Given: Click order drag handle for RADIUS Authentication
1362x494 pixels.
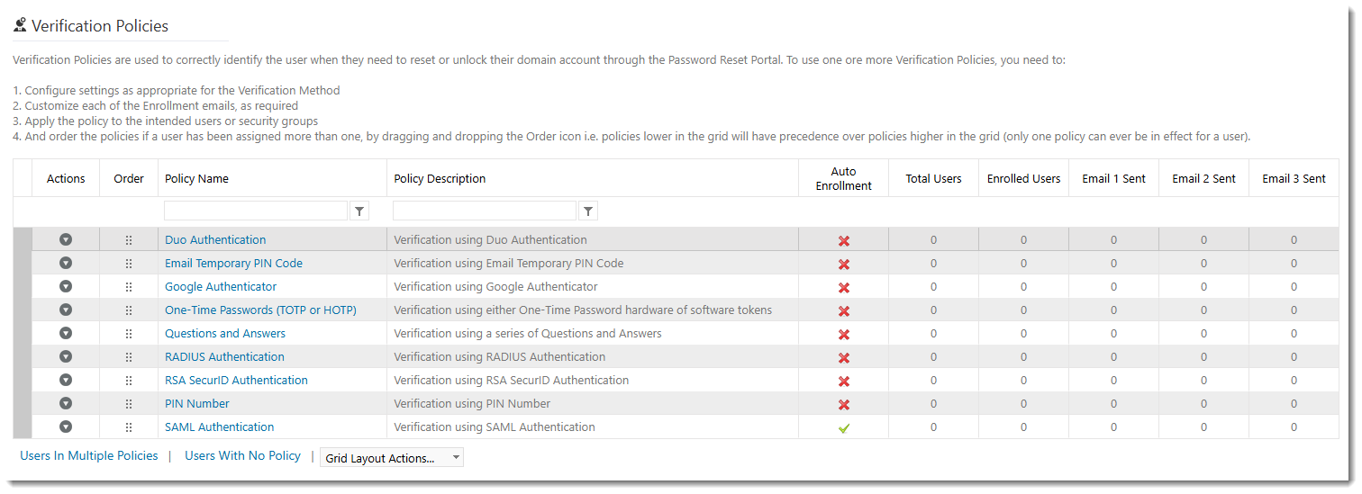Looking at the screenshot, I should [129, 357].
